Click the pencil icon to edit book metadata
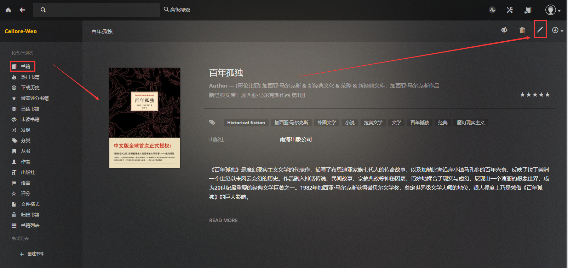The image size is (568, 268). pos(540,30)
